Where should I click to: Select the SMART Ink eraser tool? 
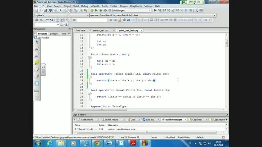(37, 76)
